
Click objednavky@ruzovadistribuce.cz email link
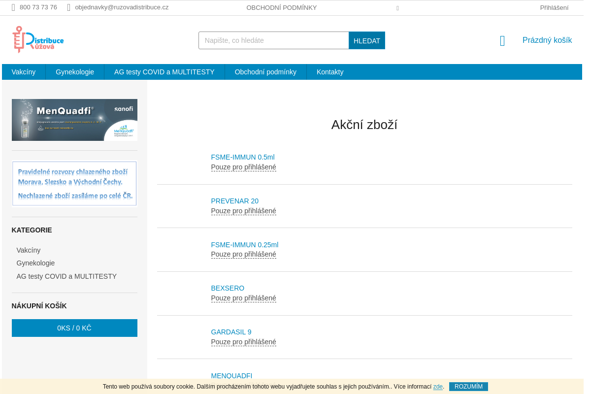point(122,7)
